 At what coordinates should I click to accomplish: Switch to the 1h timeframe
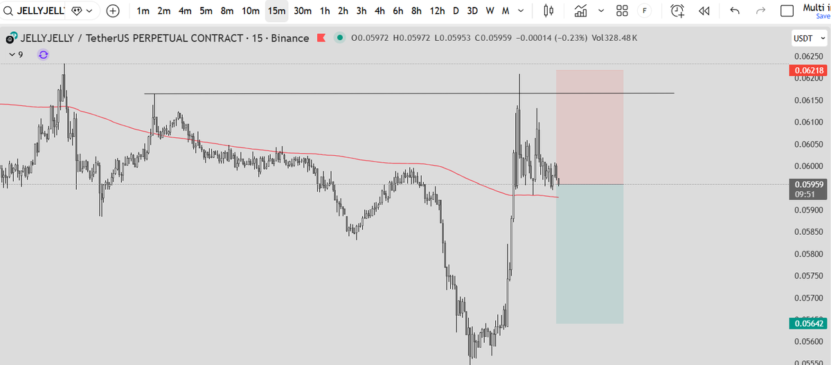pyautogui.click(x=325, y=11)
